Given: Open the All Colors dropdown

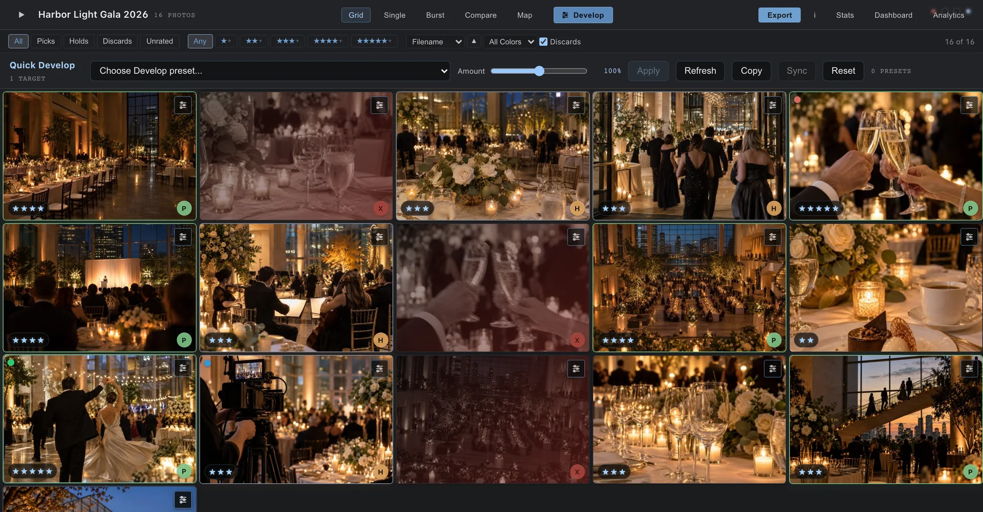Looking at the screenshot, I should 510,41.
